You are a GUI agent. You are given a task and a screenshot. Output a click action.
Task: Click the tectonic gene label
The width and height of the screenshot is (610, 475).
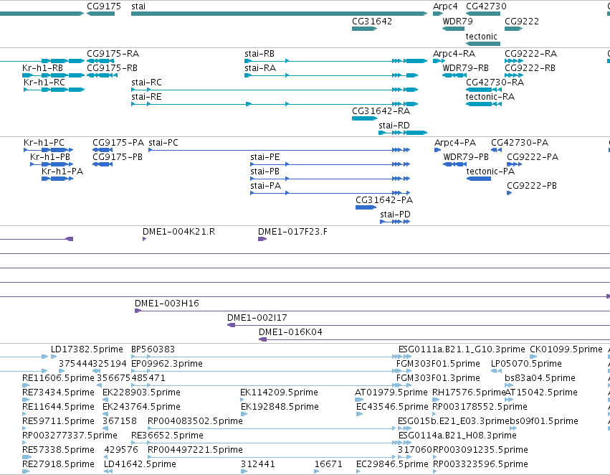pos(481,36)
